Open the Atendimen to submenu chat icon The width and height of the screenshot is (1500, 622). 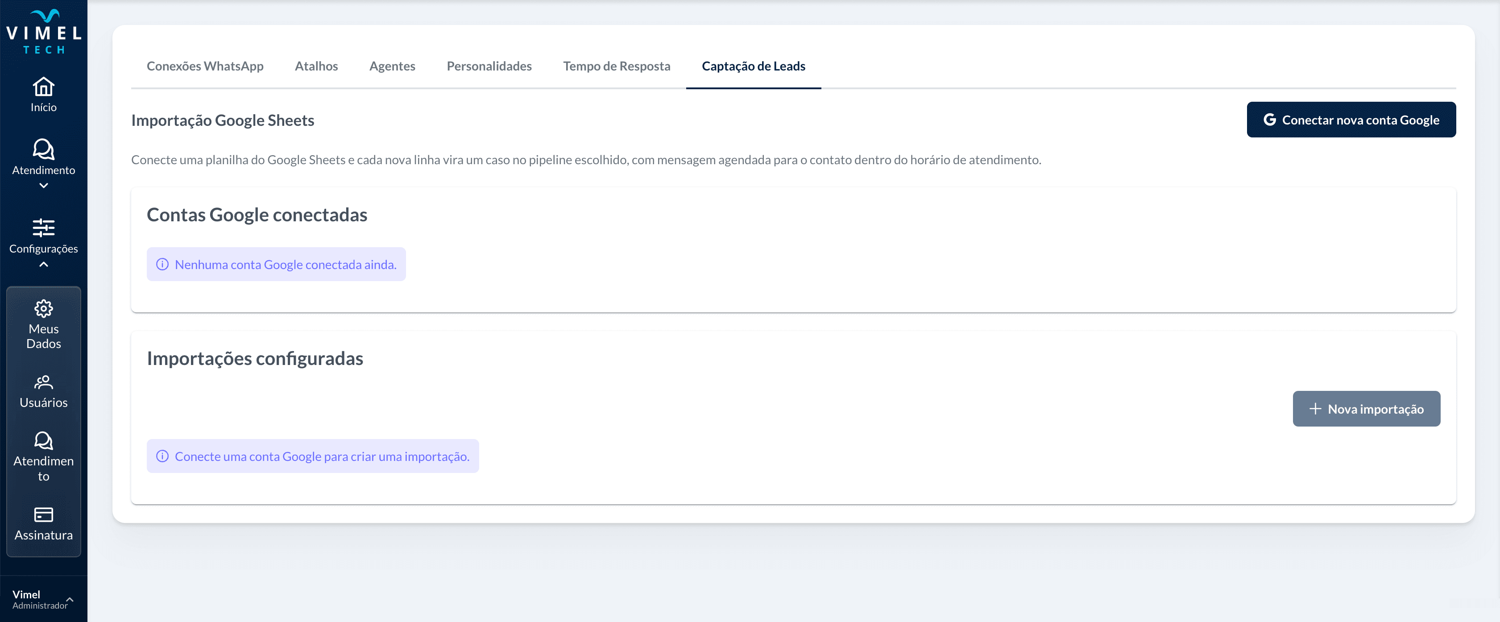(44, 440)
